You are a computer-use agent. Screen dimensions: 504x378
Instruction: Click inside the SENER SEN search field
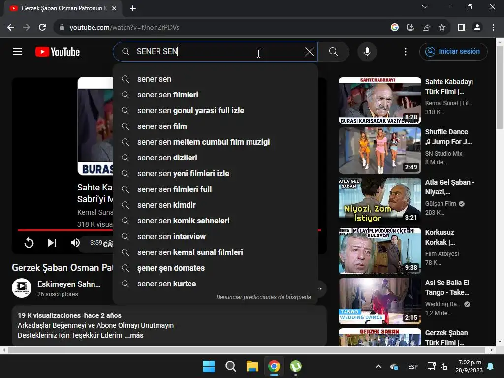(x=216, y=51)
